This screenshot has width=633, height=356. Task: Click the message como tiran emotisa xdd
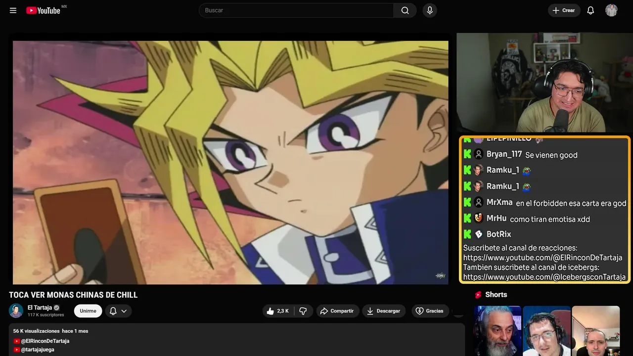(550, 219)
